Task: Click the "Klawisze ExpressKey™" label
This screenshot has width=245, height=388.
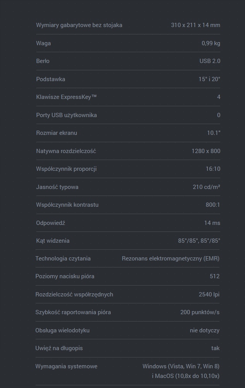Action: (66, 97)
